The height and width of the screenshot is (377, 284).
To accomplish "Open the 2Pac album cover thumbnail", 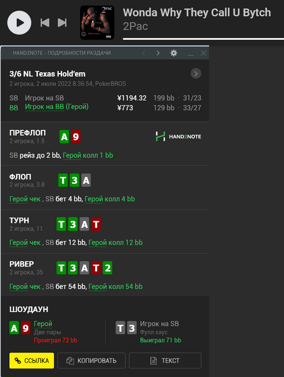I will point(97,23).
